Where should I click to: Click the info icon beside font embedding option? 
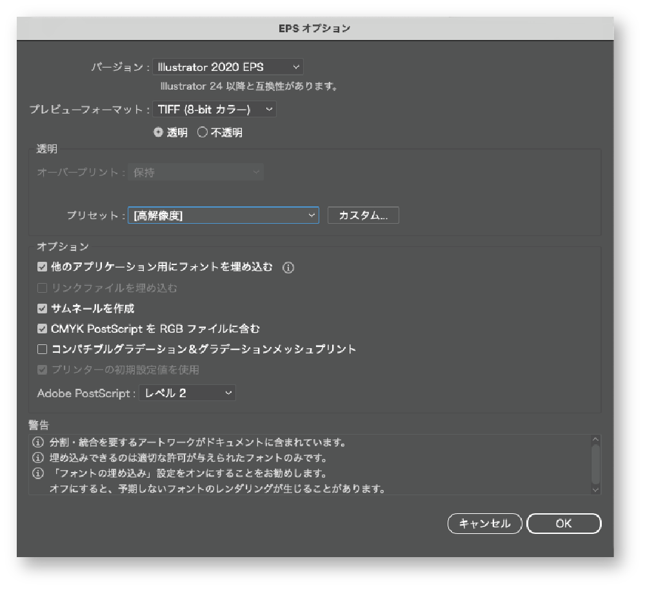[x=288, y=268]
